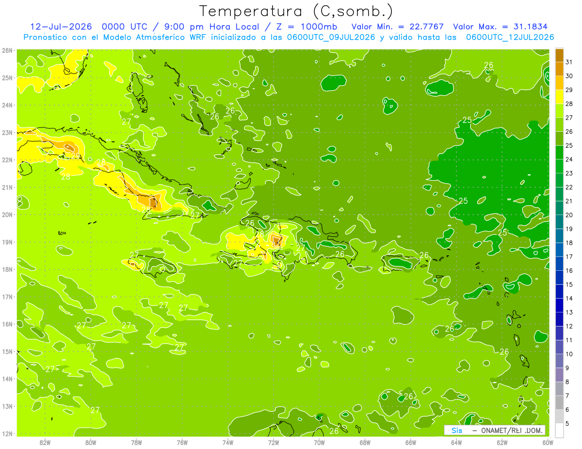Image resolution: width=582 pixels, height=449 pixels.
Task: Click the legend value "9"
Action: [x=568, y=368]
